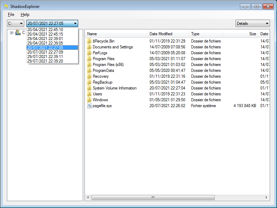Image resolution: width=277 pixels, height=208 pixels.
Task: Click the RegBackup folder icon
Action: coord(89,82)
